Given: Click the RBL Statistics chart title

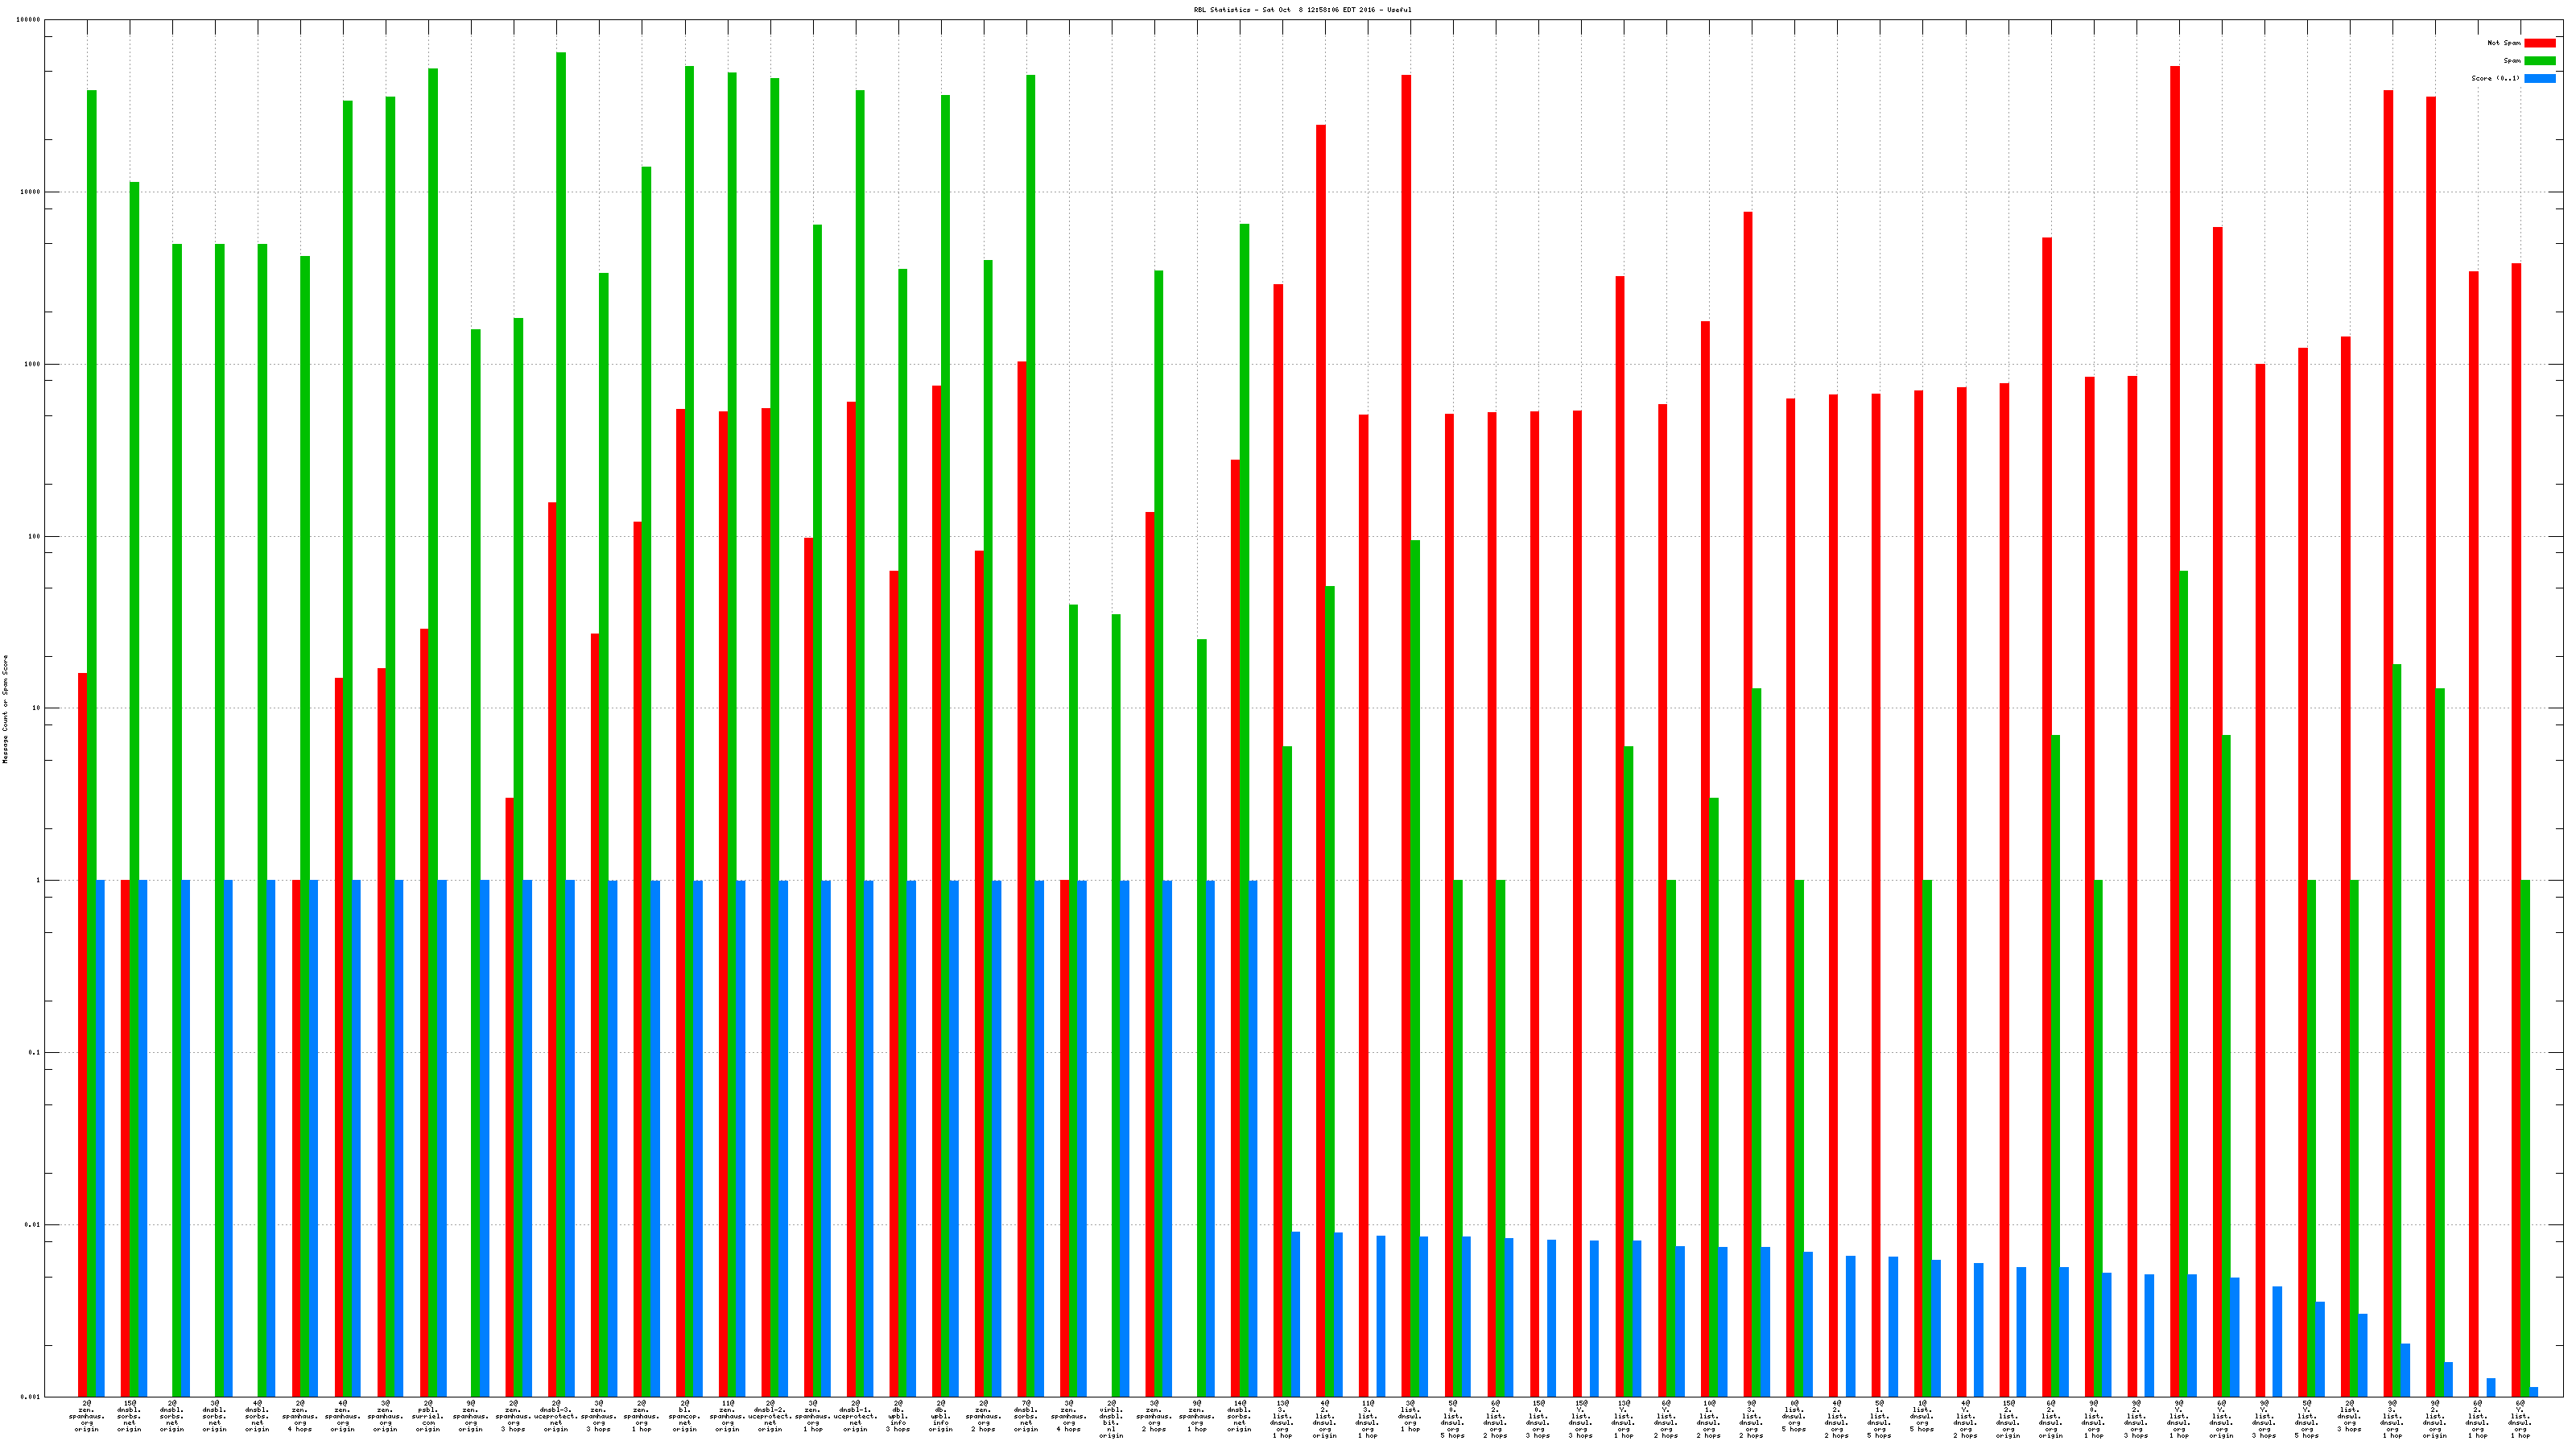Looking at the screenshot, I should (x=1302, y=10).
